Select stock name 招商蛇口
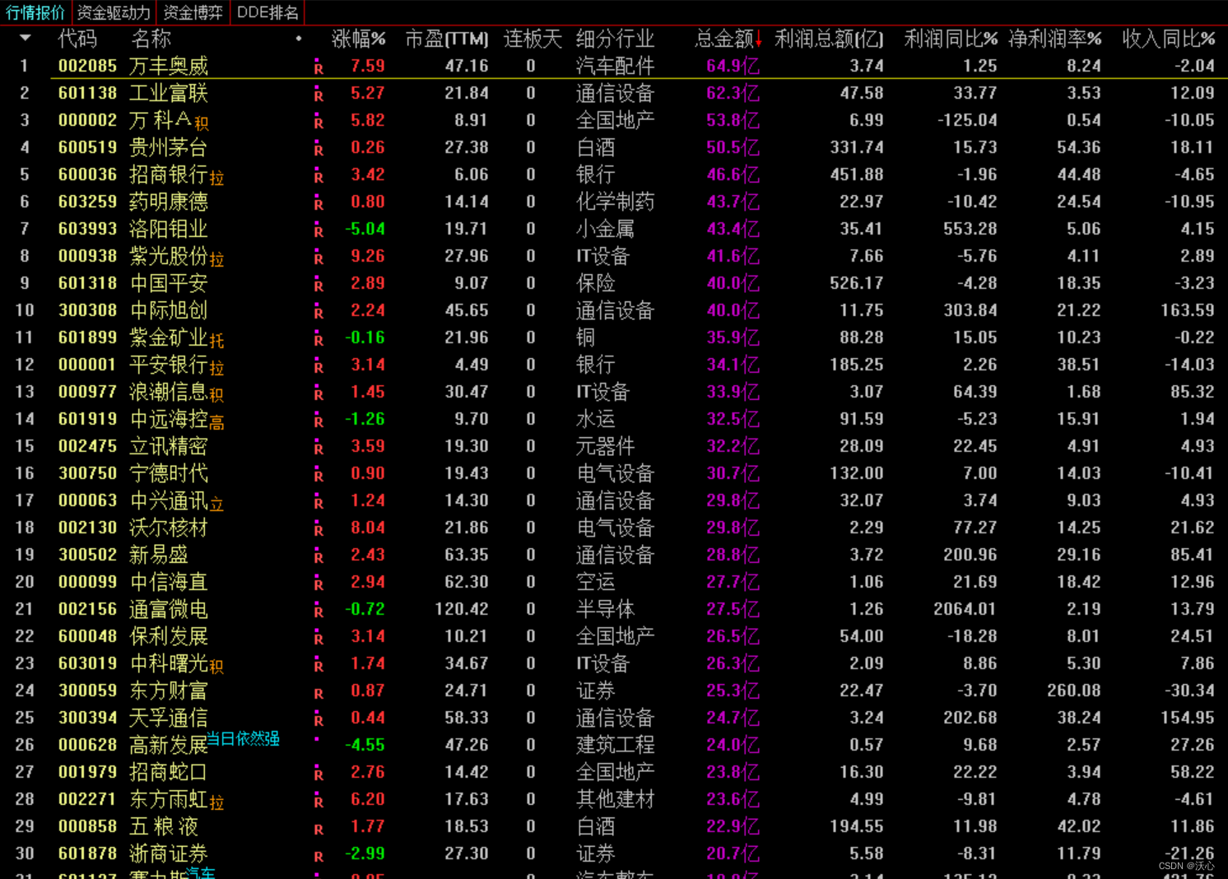The image size is (1228, 879). (x=169, y=772)
